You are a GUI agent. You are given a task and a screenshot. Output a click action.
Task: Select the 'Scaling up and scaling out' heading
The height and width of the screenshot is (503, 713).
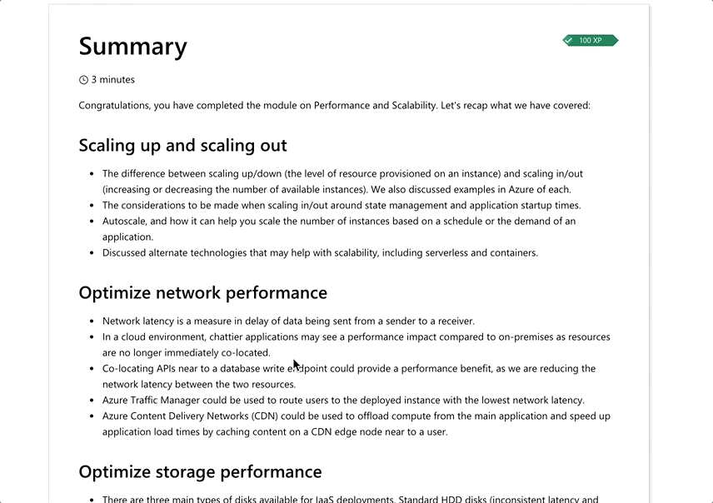tap(182, 145)
